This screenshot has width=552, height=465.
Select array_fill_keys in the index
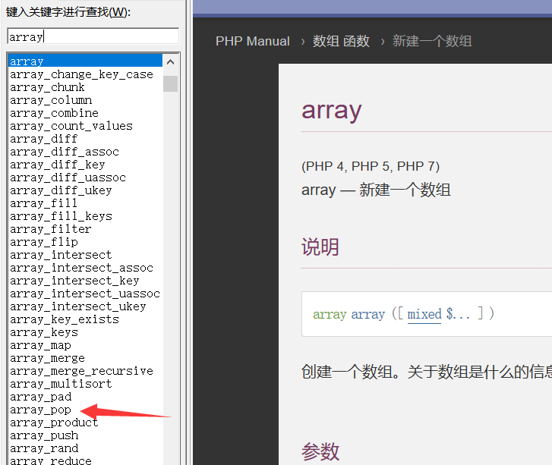(x=61, y=216)
